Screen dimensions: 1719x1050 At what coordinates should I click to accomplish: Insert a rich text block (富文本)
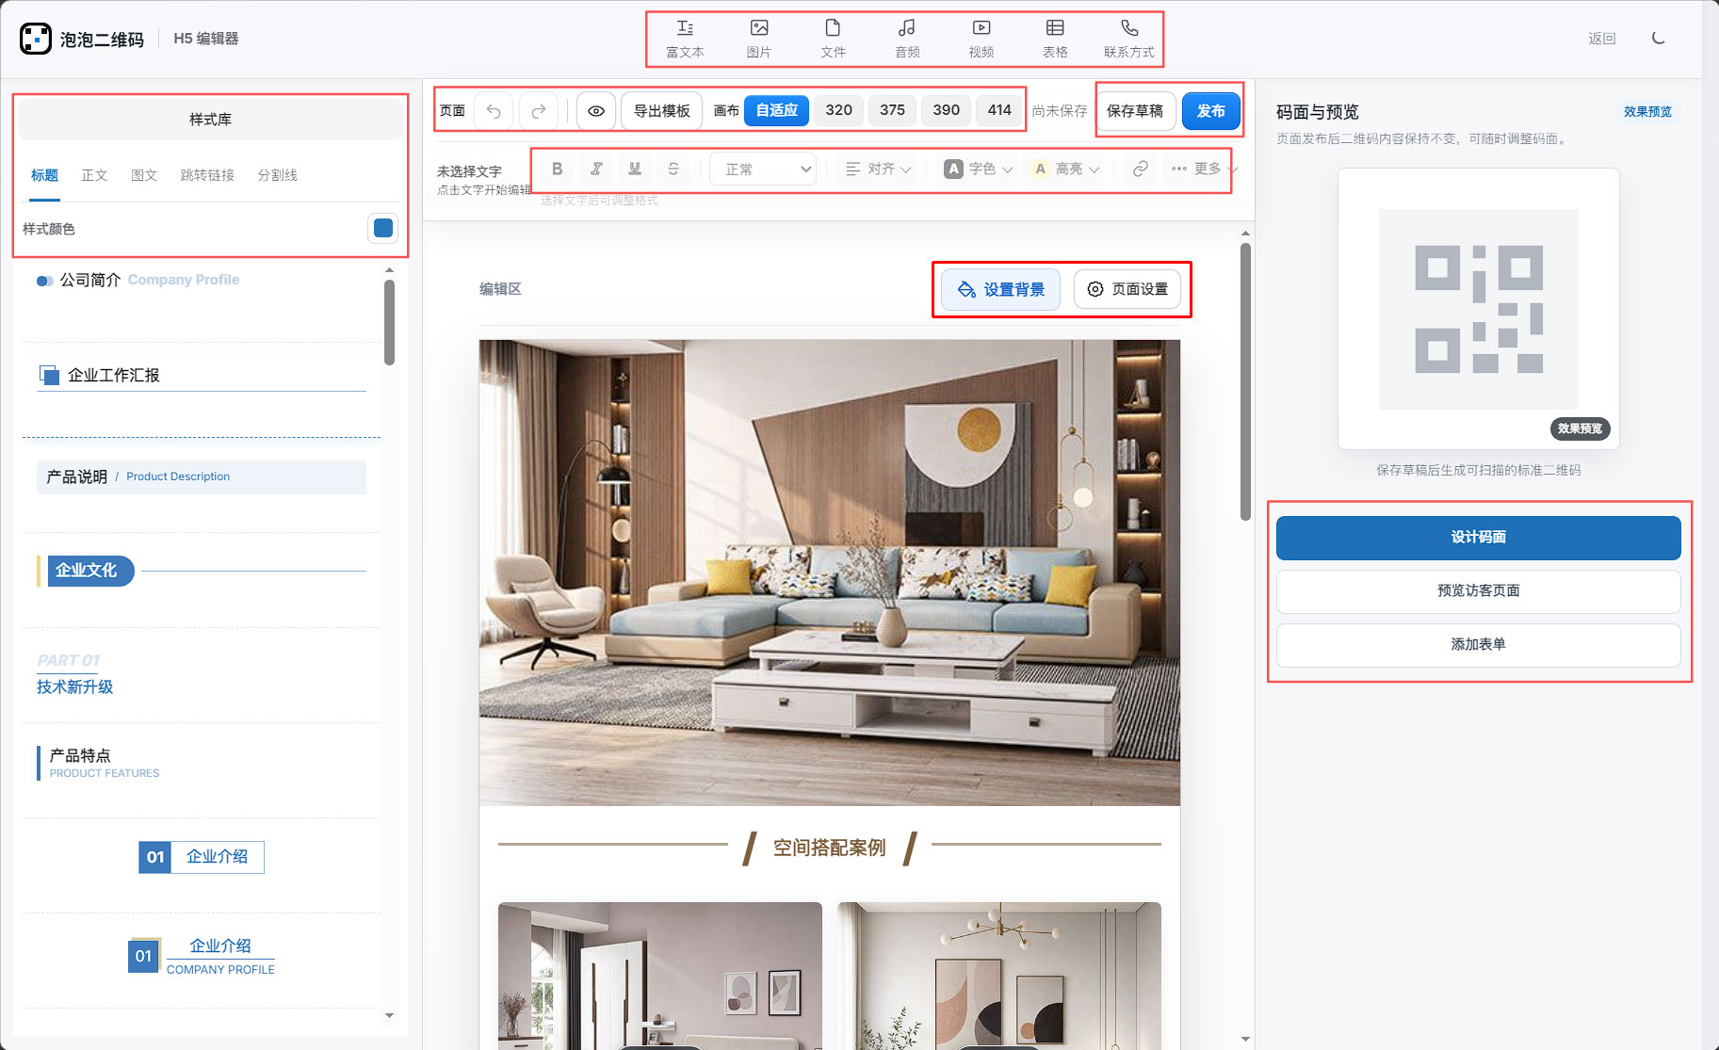(685, 39)
